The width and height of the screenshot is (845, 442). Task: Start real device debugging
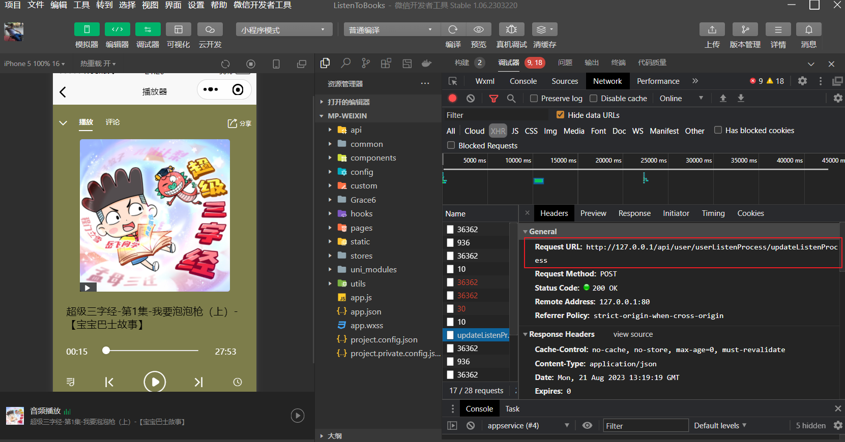[x=511, y=29]
